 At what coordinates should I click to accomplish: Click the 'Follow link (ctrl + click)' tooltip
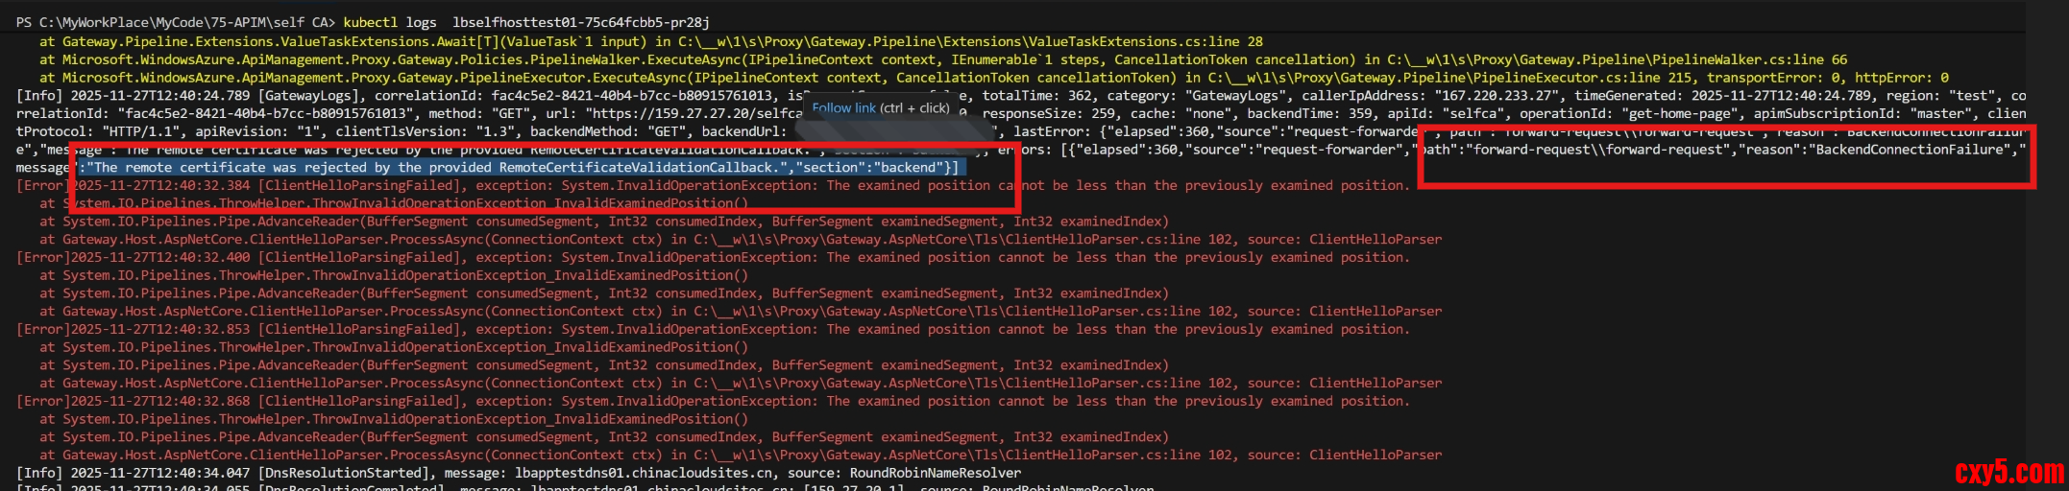(881, 108)
